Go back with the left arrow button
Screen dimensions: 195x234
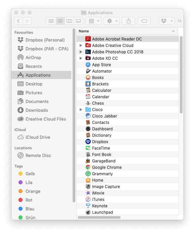pos(18,21)
